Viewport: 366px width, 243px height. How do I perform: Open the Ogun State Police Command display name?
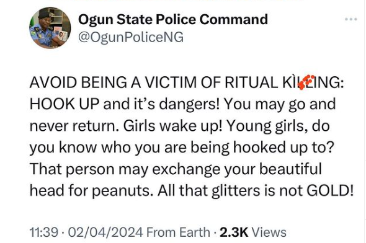click(173, 19)
